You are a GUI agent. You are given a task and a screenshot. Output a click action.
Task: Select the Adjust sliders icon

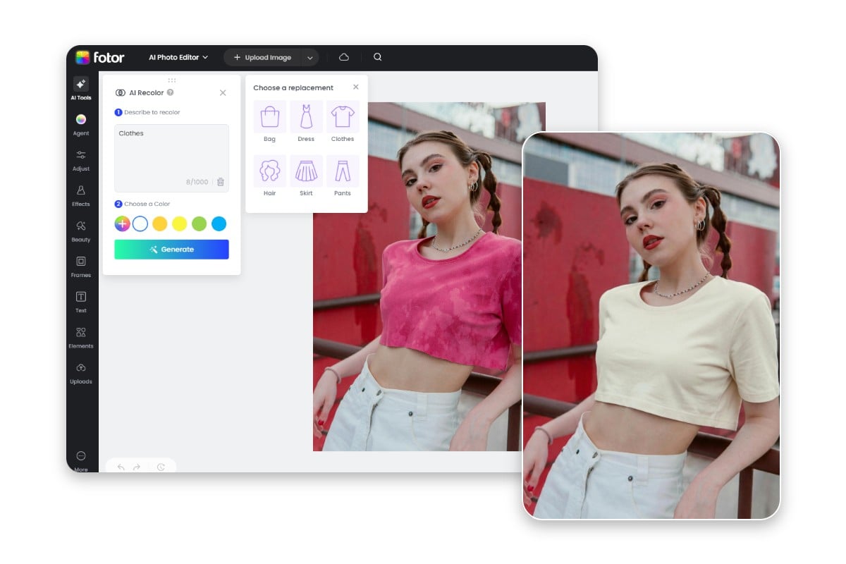point(81,159)
